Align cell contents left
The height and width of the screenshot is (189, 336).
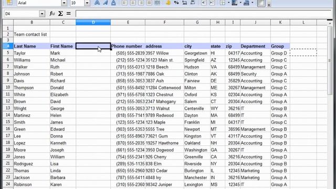click(124, 3)
